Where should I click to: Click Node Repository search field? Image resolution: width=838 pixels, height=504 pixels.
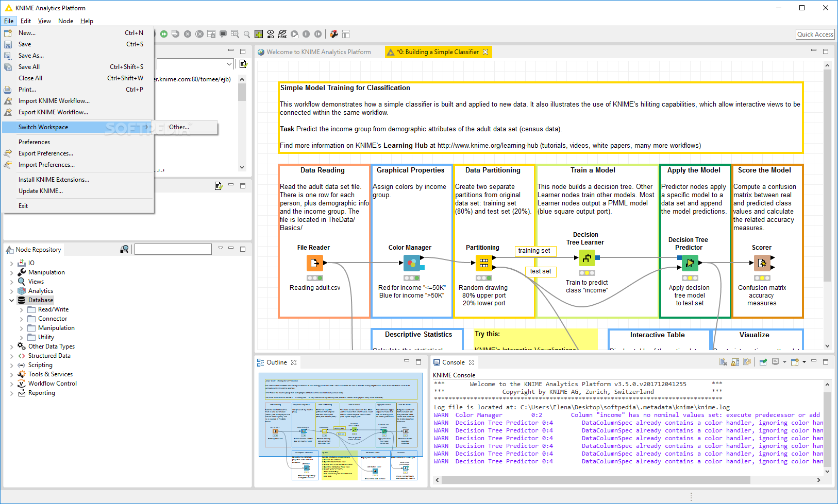[x=173, y=249]
